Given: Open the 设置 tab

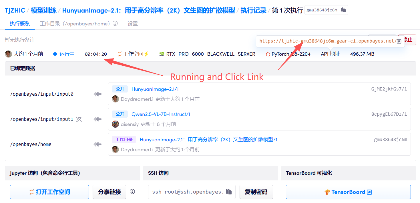Looking at the screenshot, I should [x=133, y=24].
